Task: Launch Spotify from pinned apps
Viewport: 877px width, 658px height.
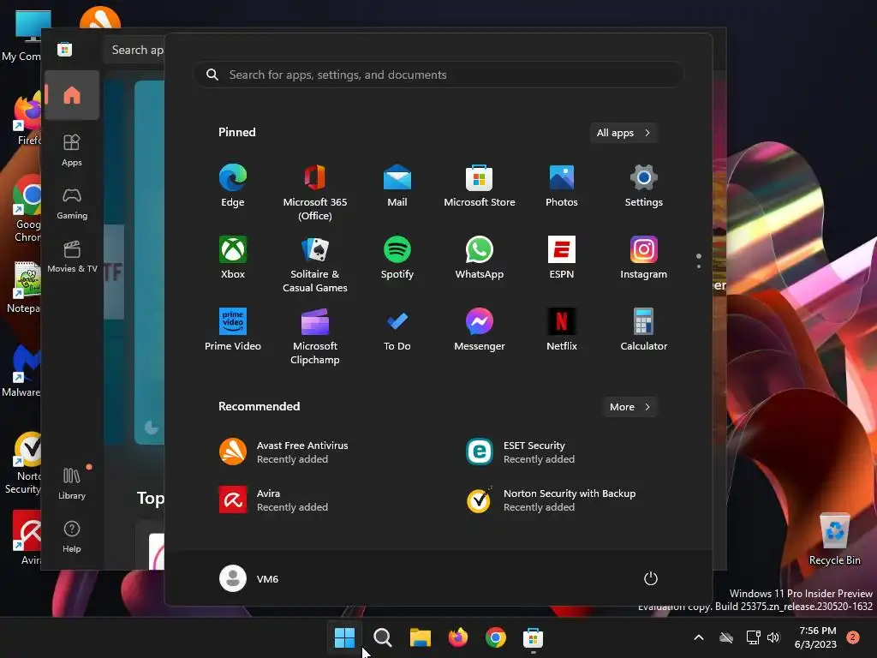Action: click(x=397, y=257)
